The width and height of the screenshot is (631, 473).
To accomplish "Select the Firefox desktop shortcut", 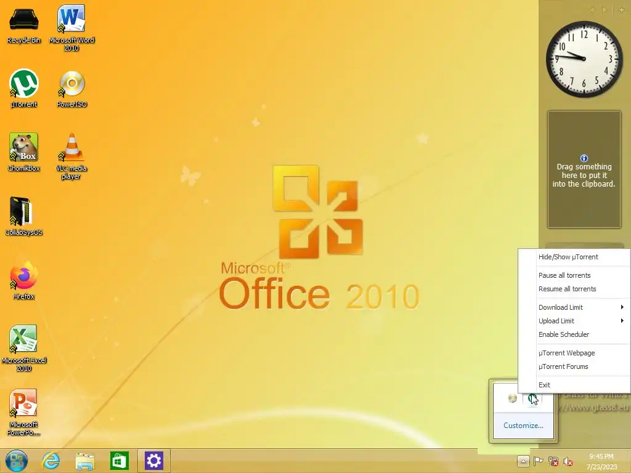I will (24, 281).
